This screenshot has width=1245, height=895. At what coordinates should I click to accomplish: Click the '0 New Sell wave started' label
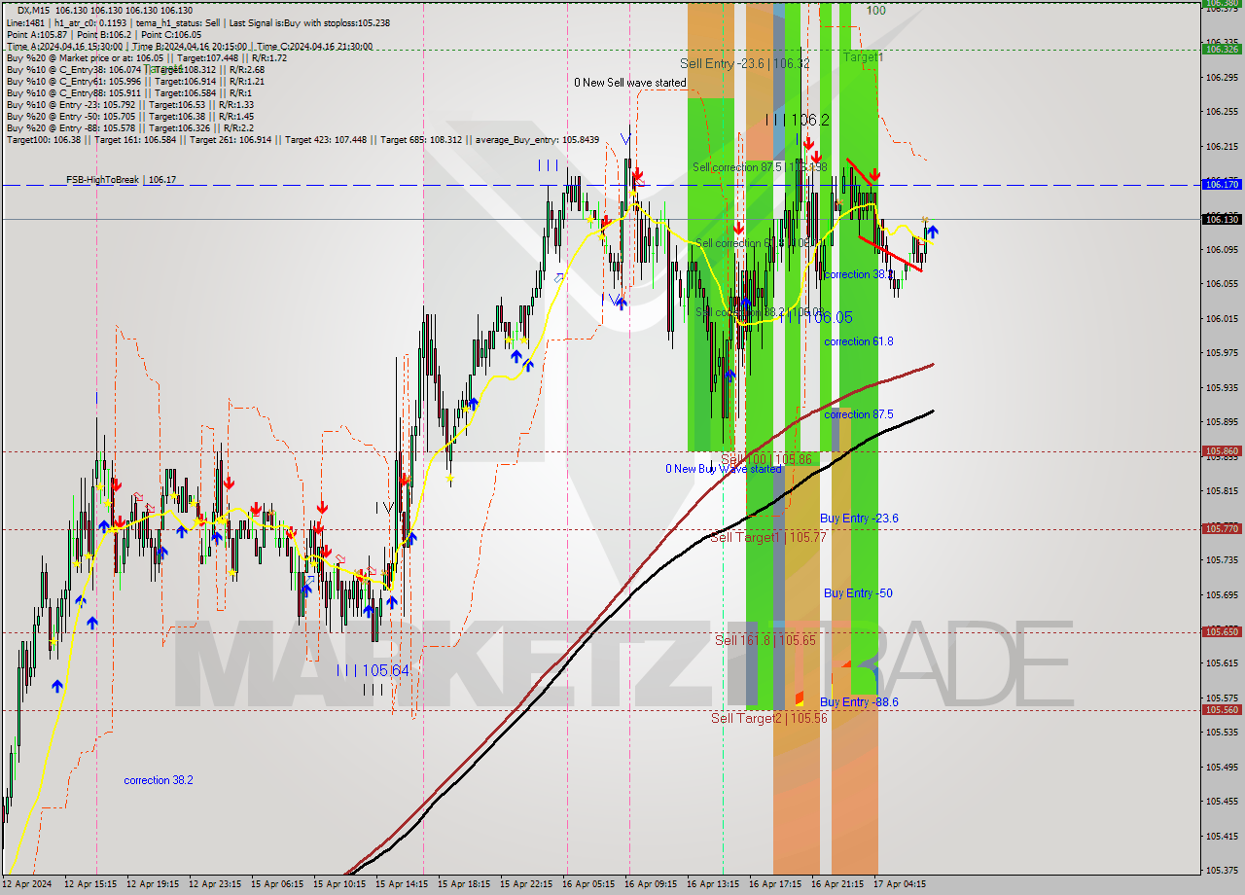tap(629, 83)
